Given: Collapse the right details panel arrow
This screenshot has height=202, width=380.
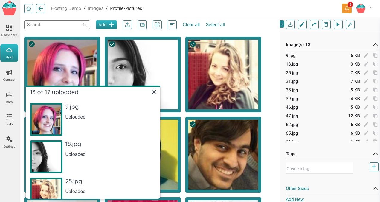Looking at the screenshot, I should coord(282,24).
